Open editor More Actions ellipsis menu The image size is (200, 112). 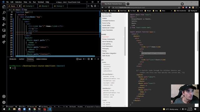98,6
